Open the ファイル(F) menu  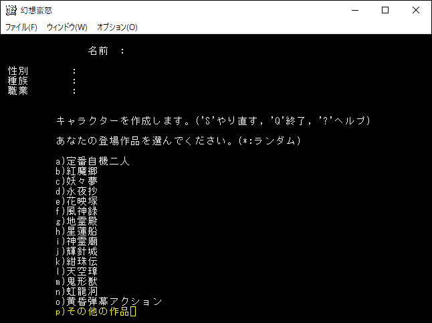21,27
